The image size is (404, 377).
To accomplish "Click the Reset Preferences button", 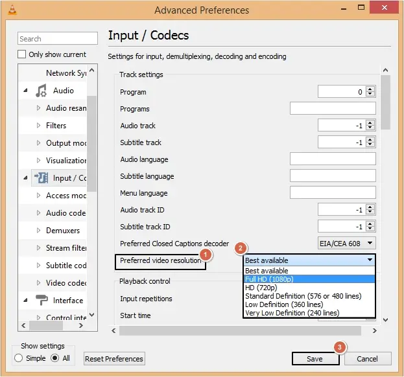I will pos(114,359).
